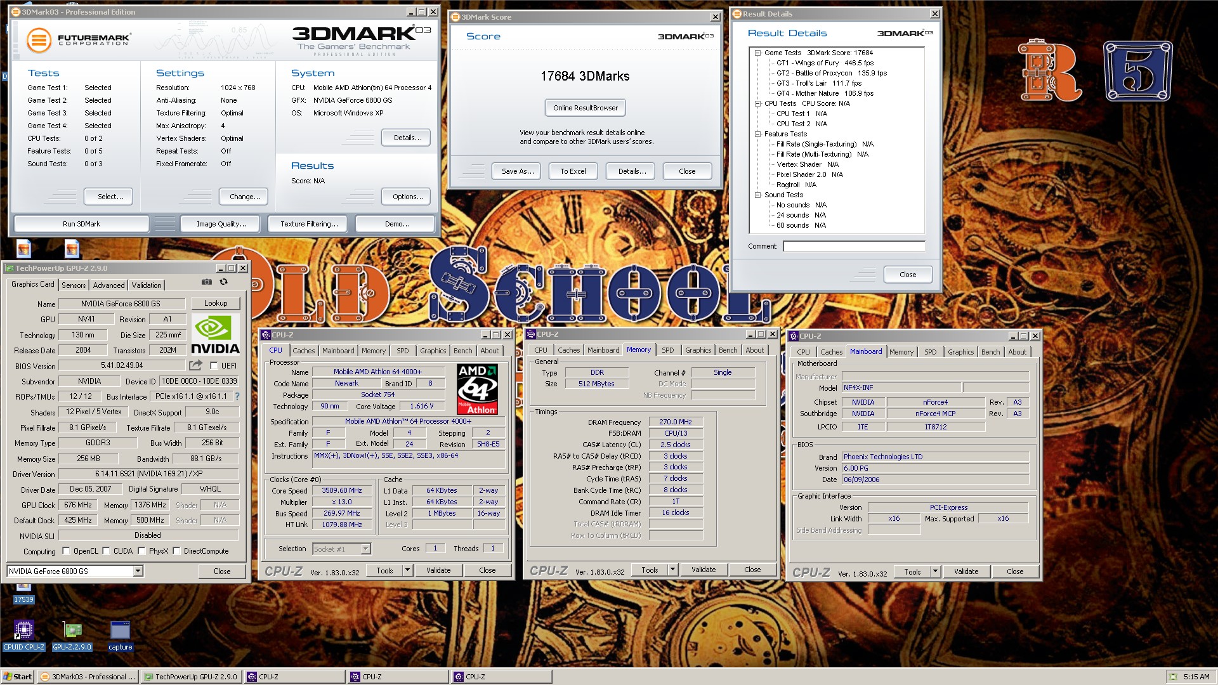Click the Lookup button in GPU-Z
This screenshot has width=1218, height=685.
[x=216, y=303]
